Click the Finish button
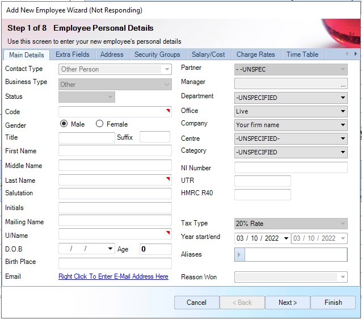 coord(333,303)
